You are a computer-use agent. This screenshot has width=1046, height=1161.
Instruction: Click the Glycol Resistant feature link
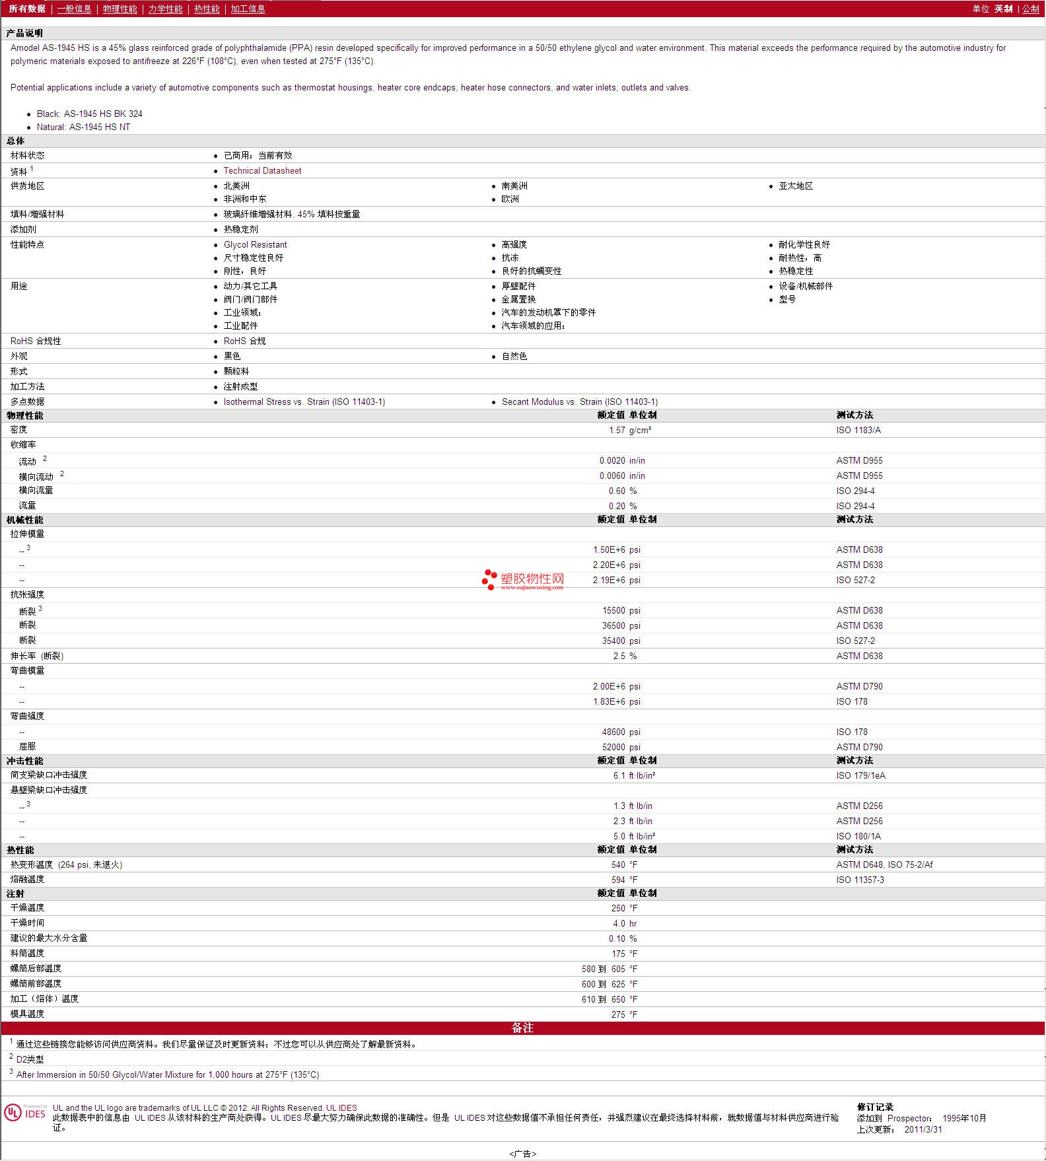[256, 244]
